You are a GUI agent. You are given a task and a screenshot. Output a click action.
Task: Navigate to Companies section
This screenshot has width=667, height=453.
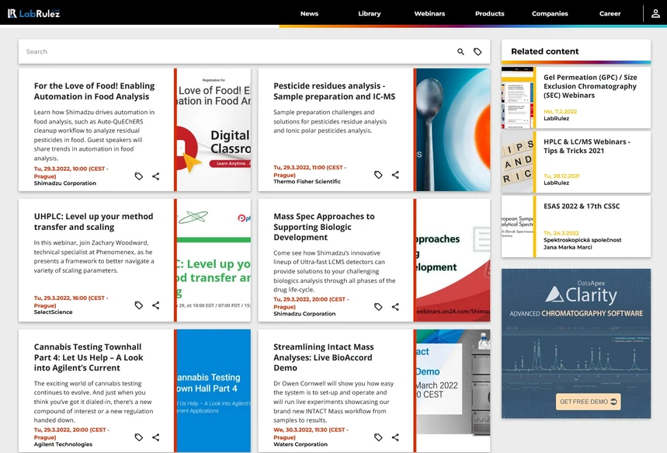(550, 14)
